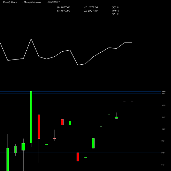Click the tallest green candle reaching 1099
171x171 pixels.
click(31, 117)
